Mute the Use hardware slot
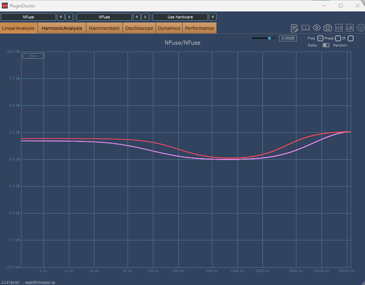The image size is (365, 285). pyautogui.click(x=212, y=17)
